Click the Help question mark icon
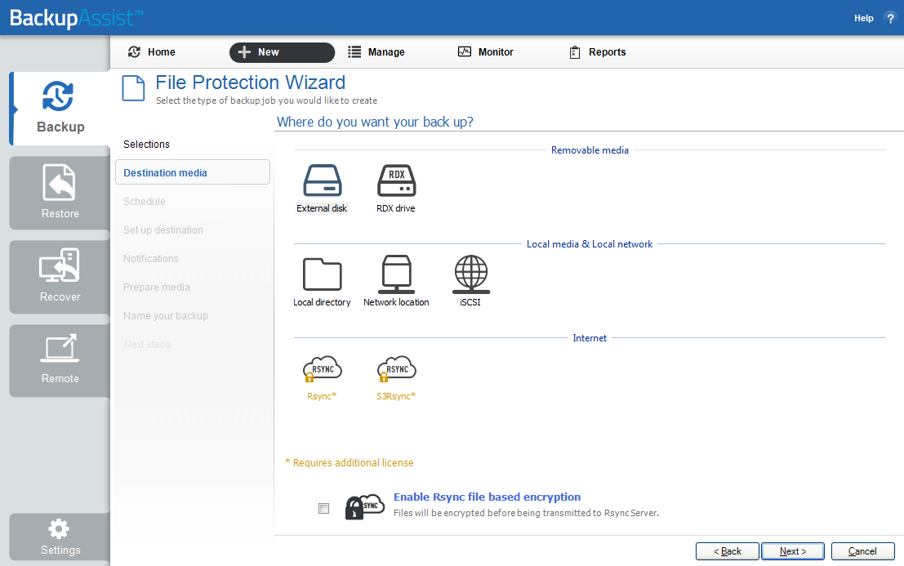904x566 pixels. point(890,19)
